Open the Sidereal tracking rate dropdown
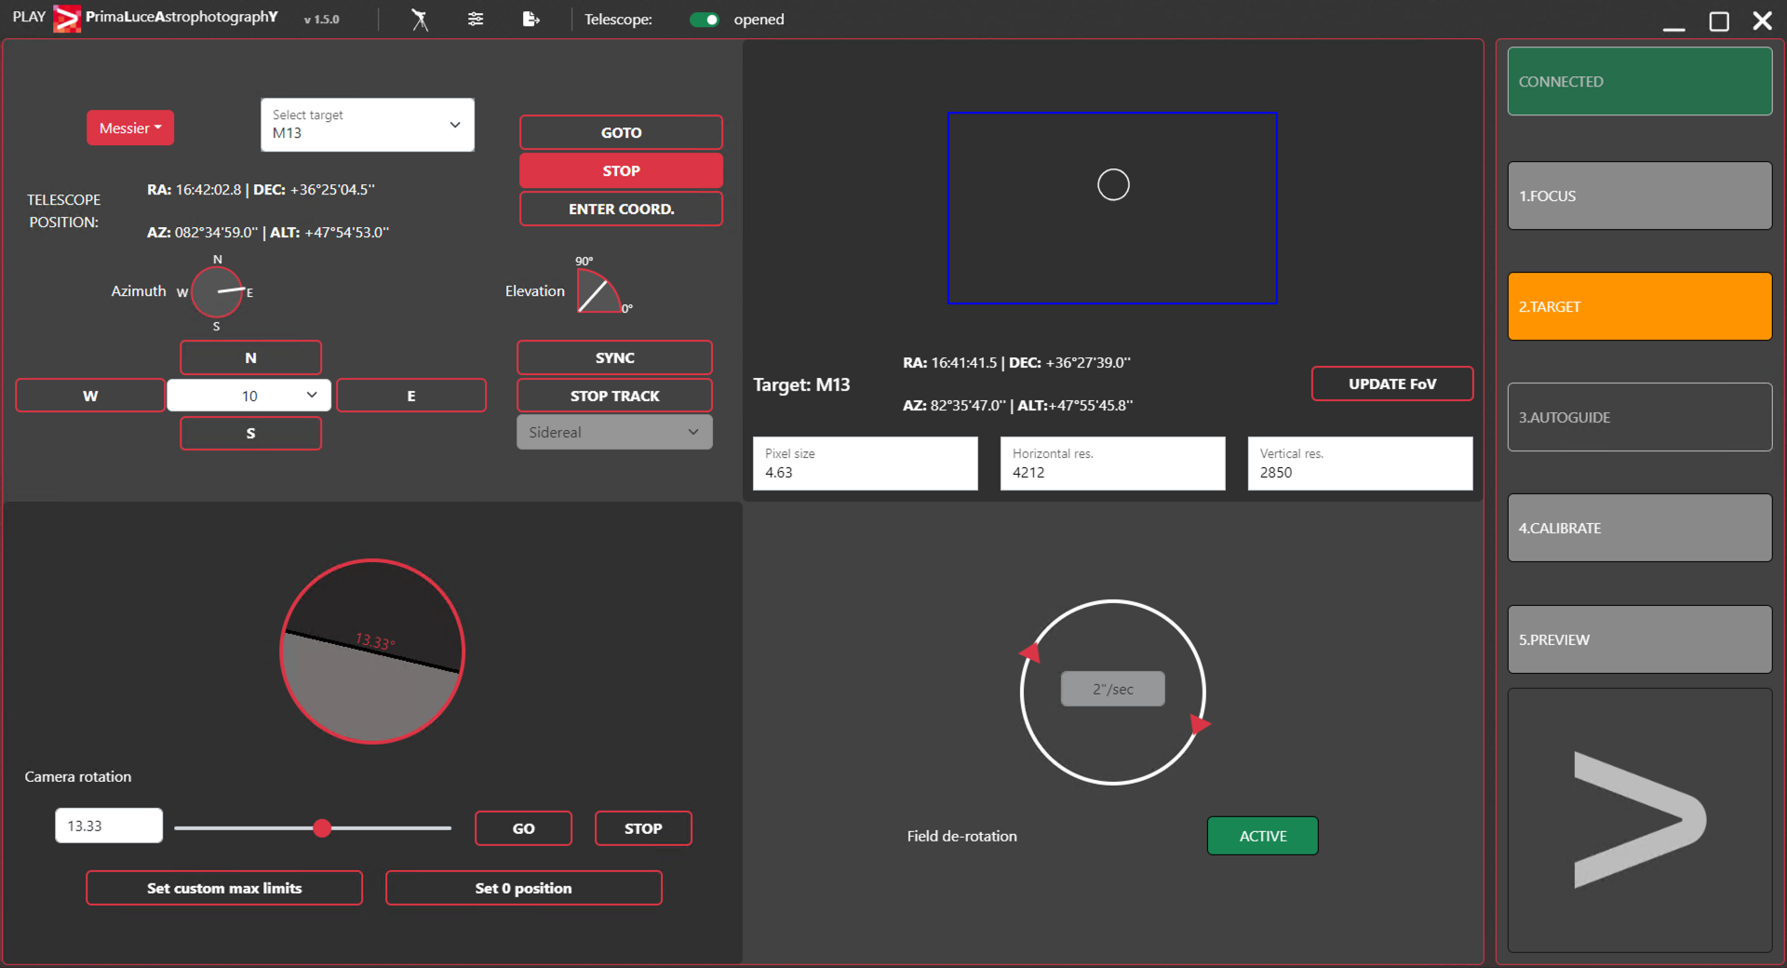 [614, 432]
